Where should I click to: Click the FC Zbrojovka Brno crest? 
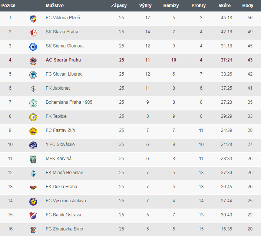[33, 230]
